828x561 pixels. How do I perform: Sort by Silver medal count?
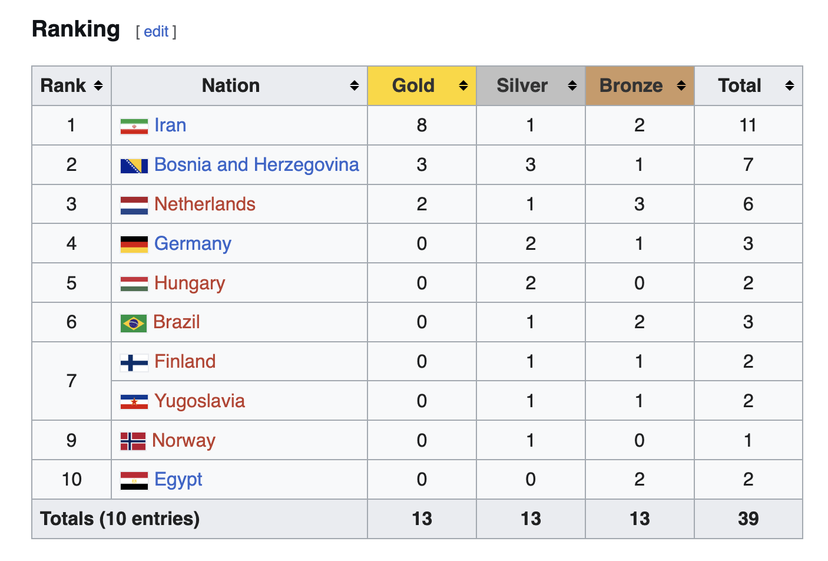(572, 86)
